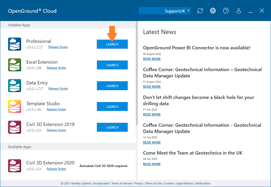Click the '04 July 2022' news date
This screenshot has width=271, height=187.
coord(150,159)
